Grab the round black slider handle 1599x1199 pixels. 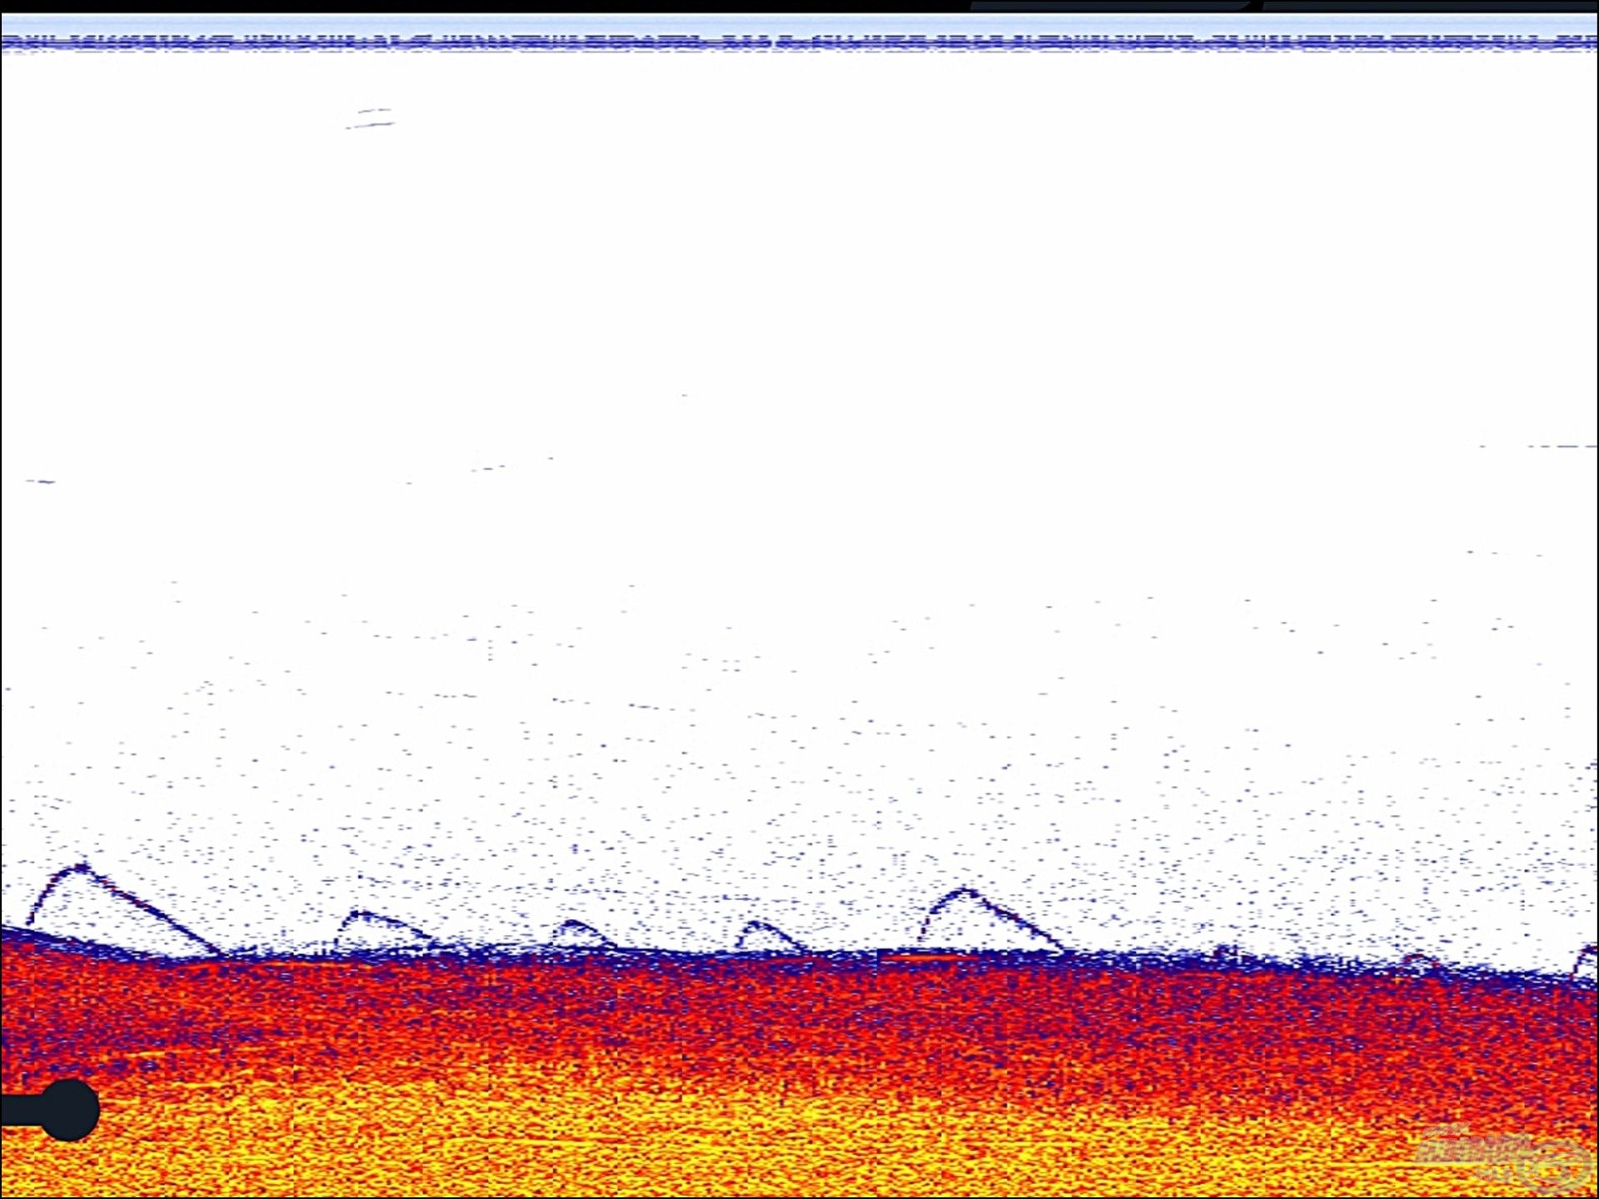pos(70,1110)
